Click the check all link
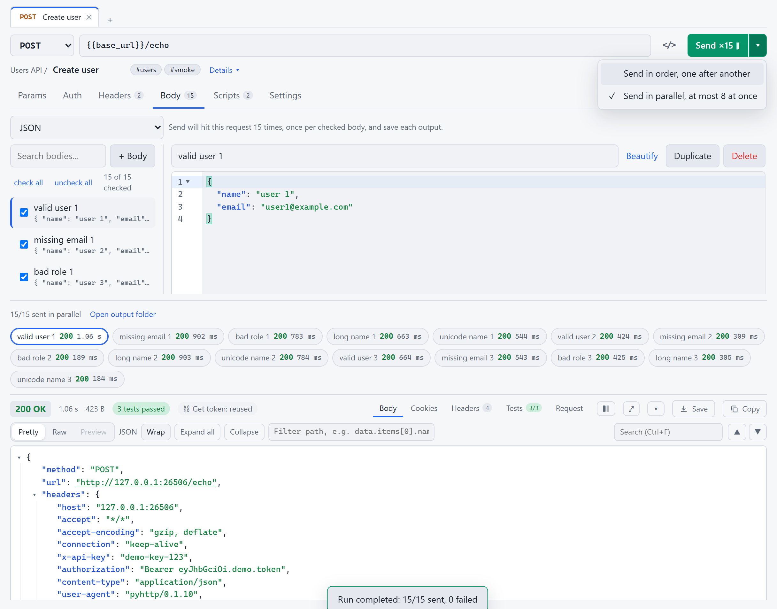This screenshot has height=609, width=777. click(28, 183)
